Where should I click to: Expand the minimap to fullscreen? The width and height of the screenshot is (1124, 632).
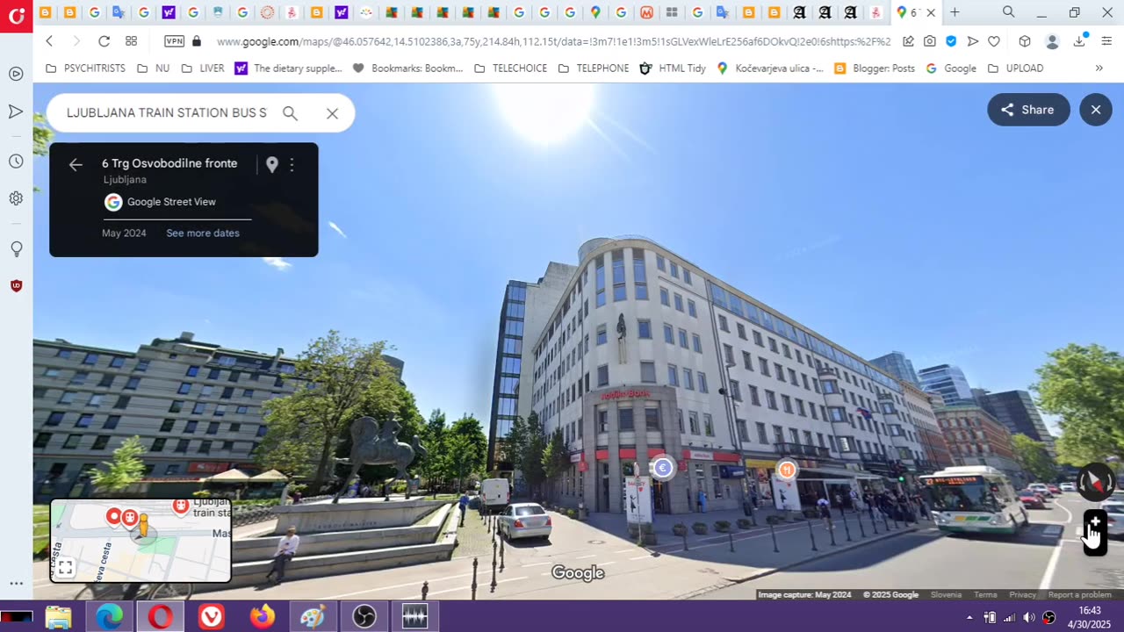[x=66, y=567]
